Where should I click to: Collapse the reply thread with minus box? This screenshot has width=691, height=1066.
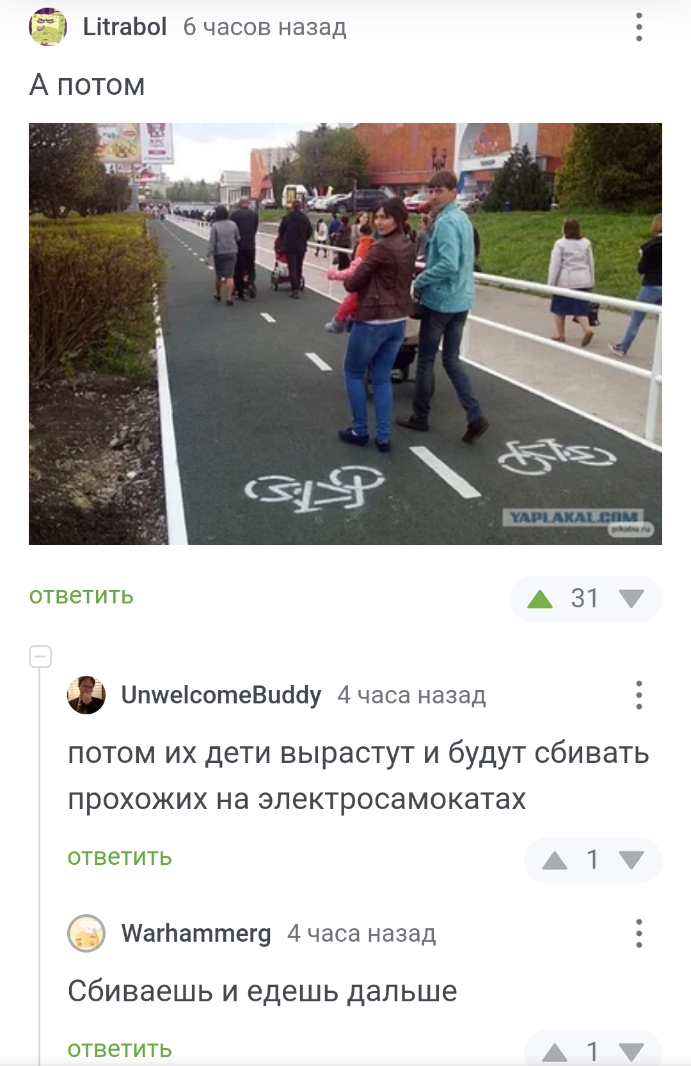(x=40, y=657)
